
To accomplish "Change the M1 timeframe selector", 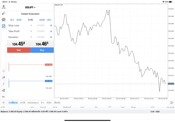I will (4, 97).
